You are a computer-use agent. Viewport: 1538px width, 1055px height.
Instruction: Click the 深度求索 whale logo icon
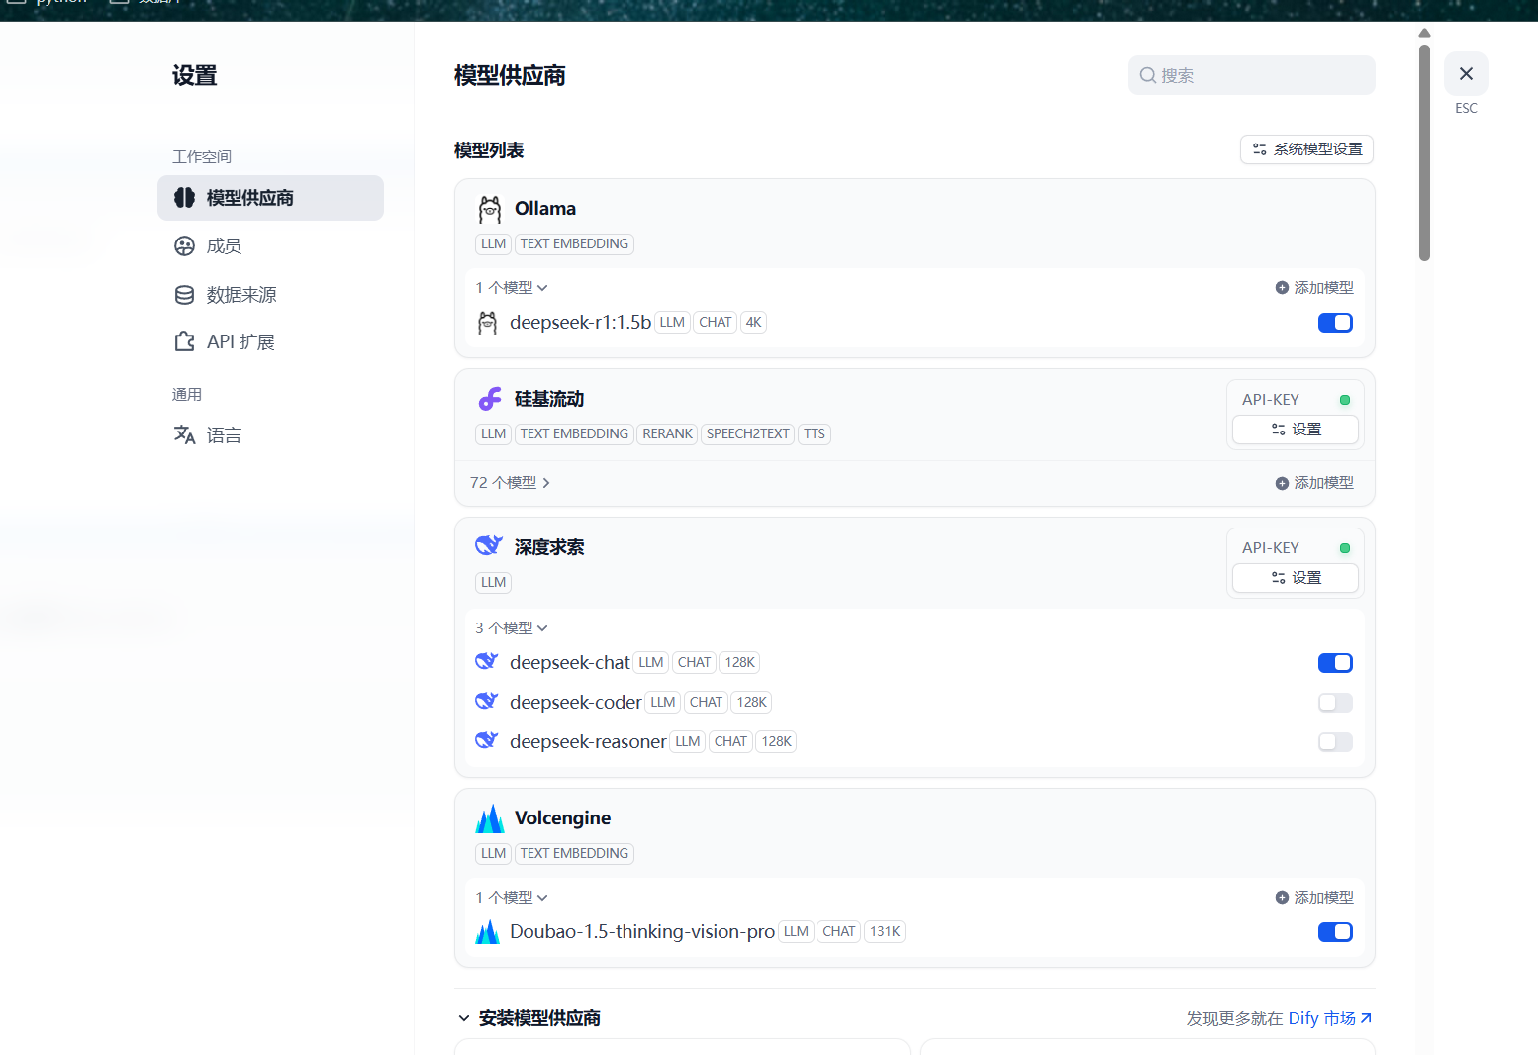click(x=489, y=545)
